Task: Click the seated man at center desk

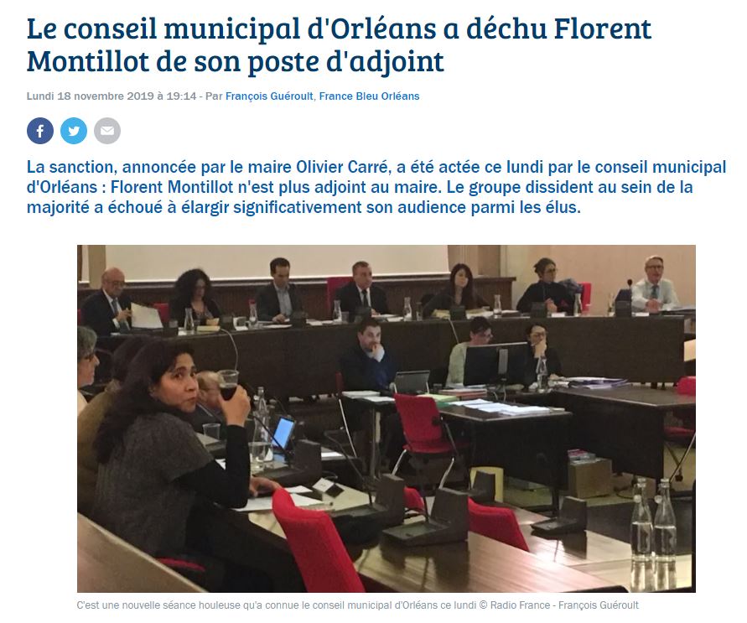Action: 368,356
